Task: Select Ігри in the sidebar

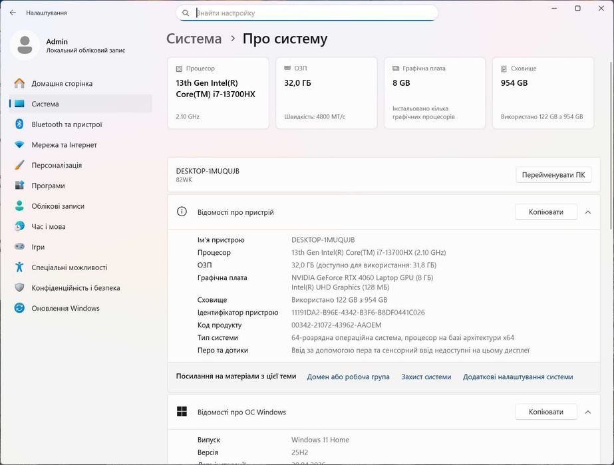Action: pos(80,247)
